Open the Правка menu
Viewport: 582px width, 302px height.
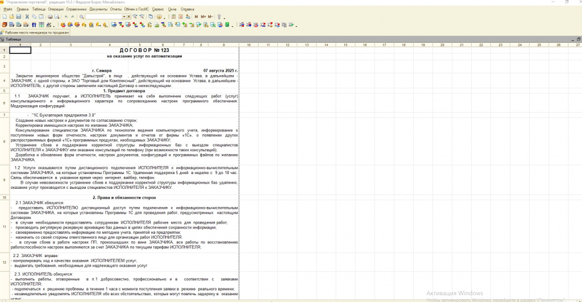click(x=23, y=9)
